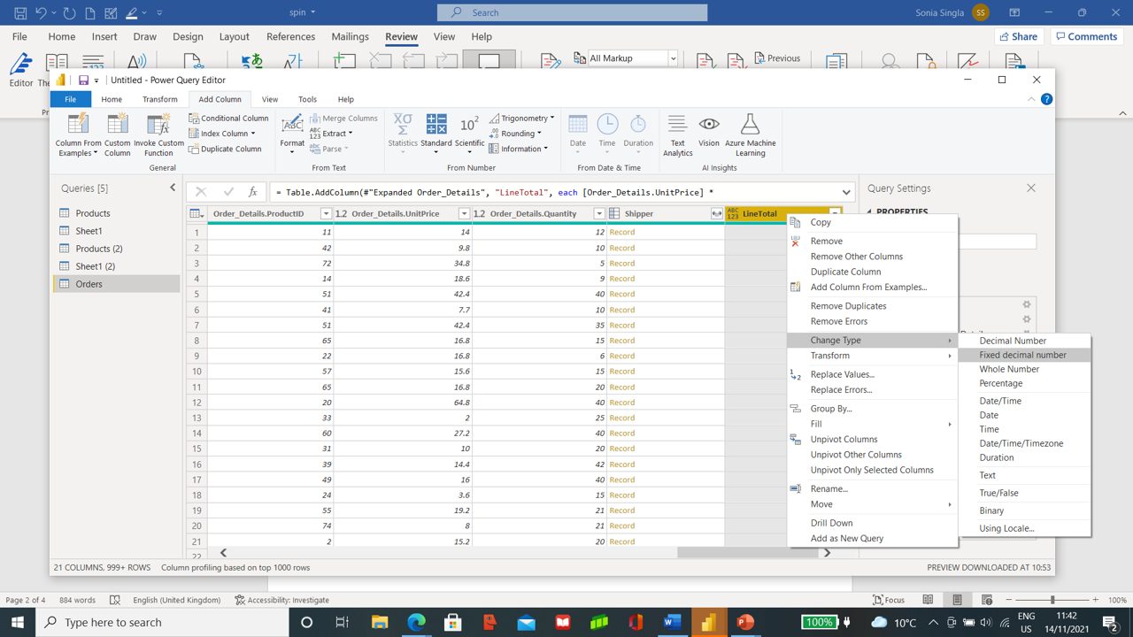Viewport: 1133px width, 637px height.
Task: Switch to the Transform ribbon tab
Action: pyautogui.click(x=160, y=99)
